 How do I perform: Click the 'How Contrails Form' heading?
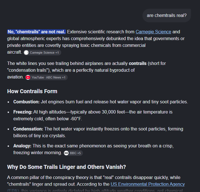point(32,91)
